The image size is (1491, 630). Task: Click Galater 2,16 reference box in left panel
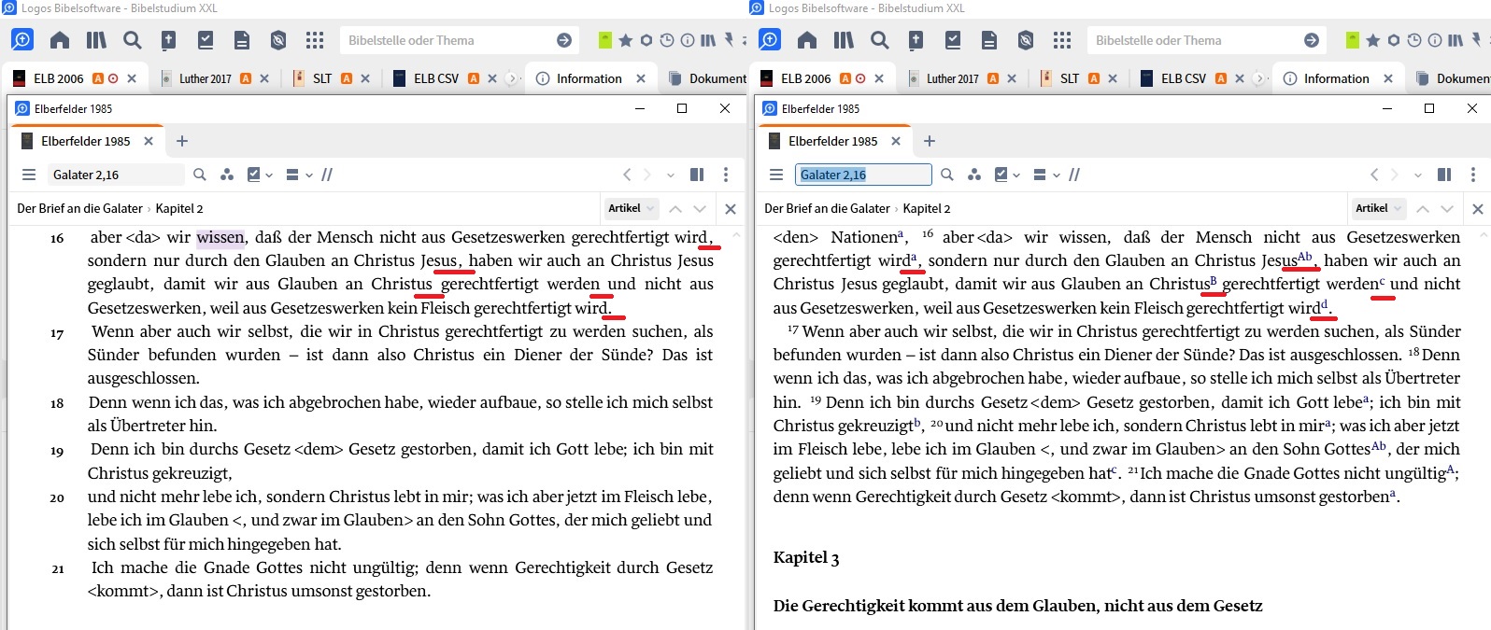pos(117,175)
